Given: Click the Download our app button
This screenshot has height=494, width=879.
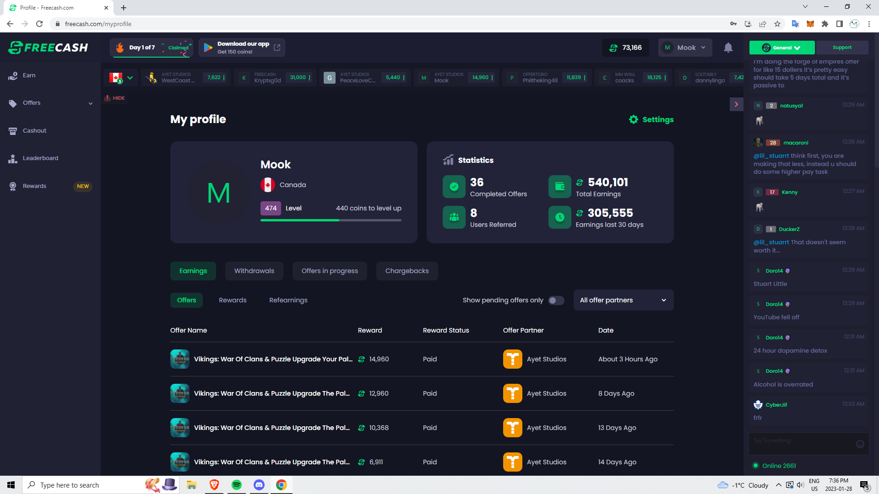Looking at the screenshot, I should tap(242, 48).
